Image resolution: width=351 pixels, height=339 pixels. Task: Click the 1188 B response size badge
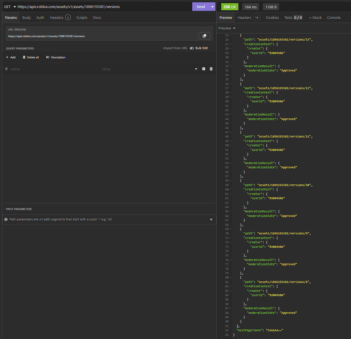pyautogui.click(x=271, y=7)
